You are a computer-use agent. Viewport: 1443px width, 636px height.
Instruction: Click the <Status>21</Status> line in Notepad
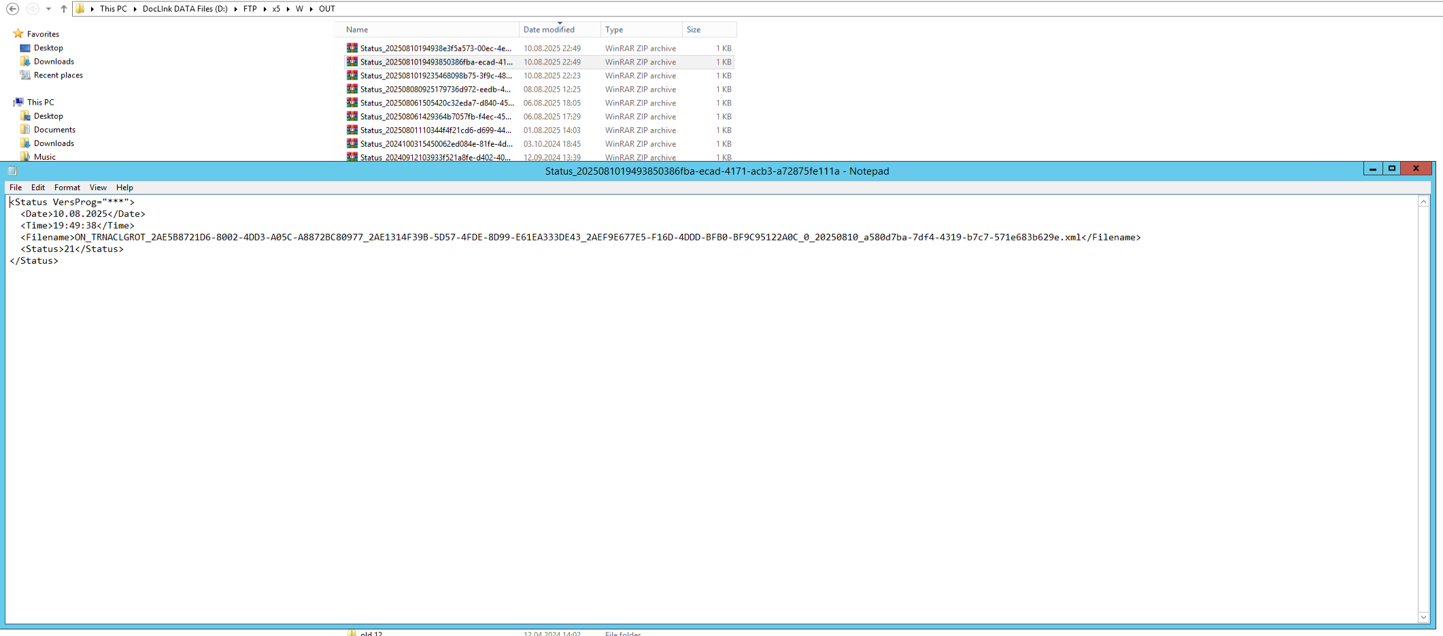click(x=72, y=249)
